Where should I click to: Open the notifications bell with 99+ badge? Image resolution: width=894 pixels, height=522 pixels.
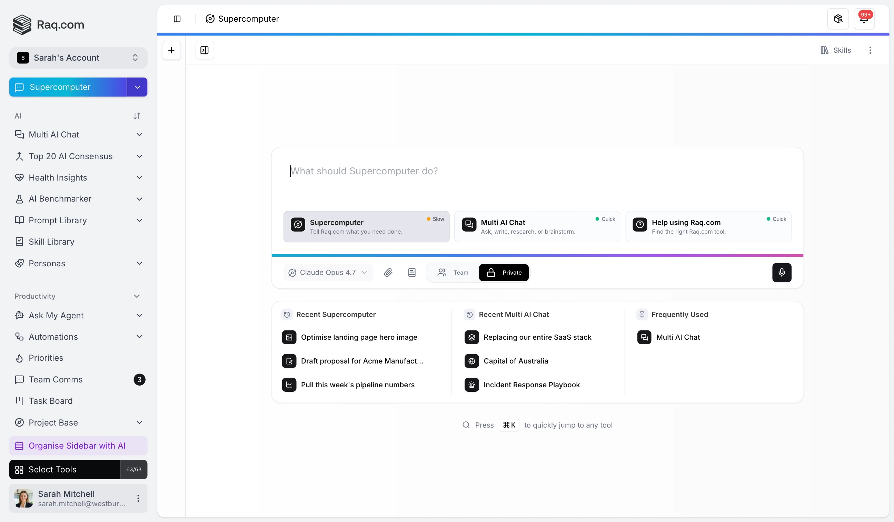pyautogui.click(x=864, y=19)
